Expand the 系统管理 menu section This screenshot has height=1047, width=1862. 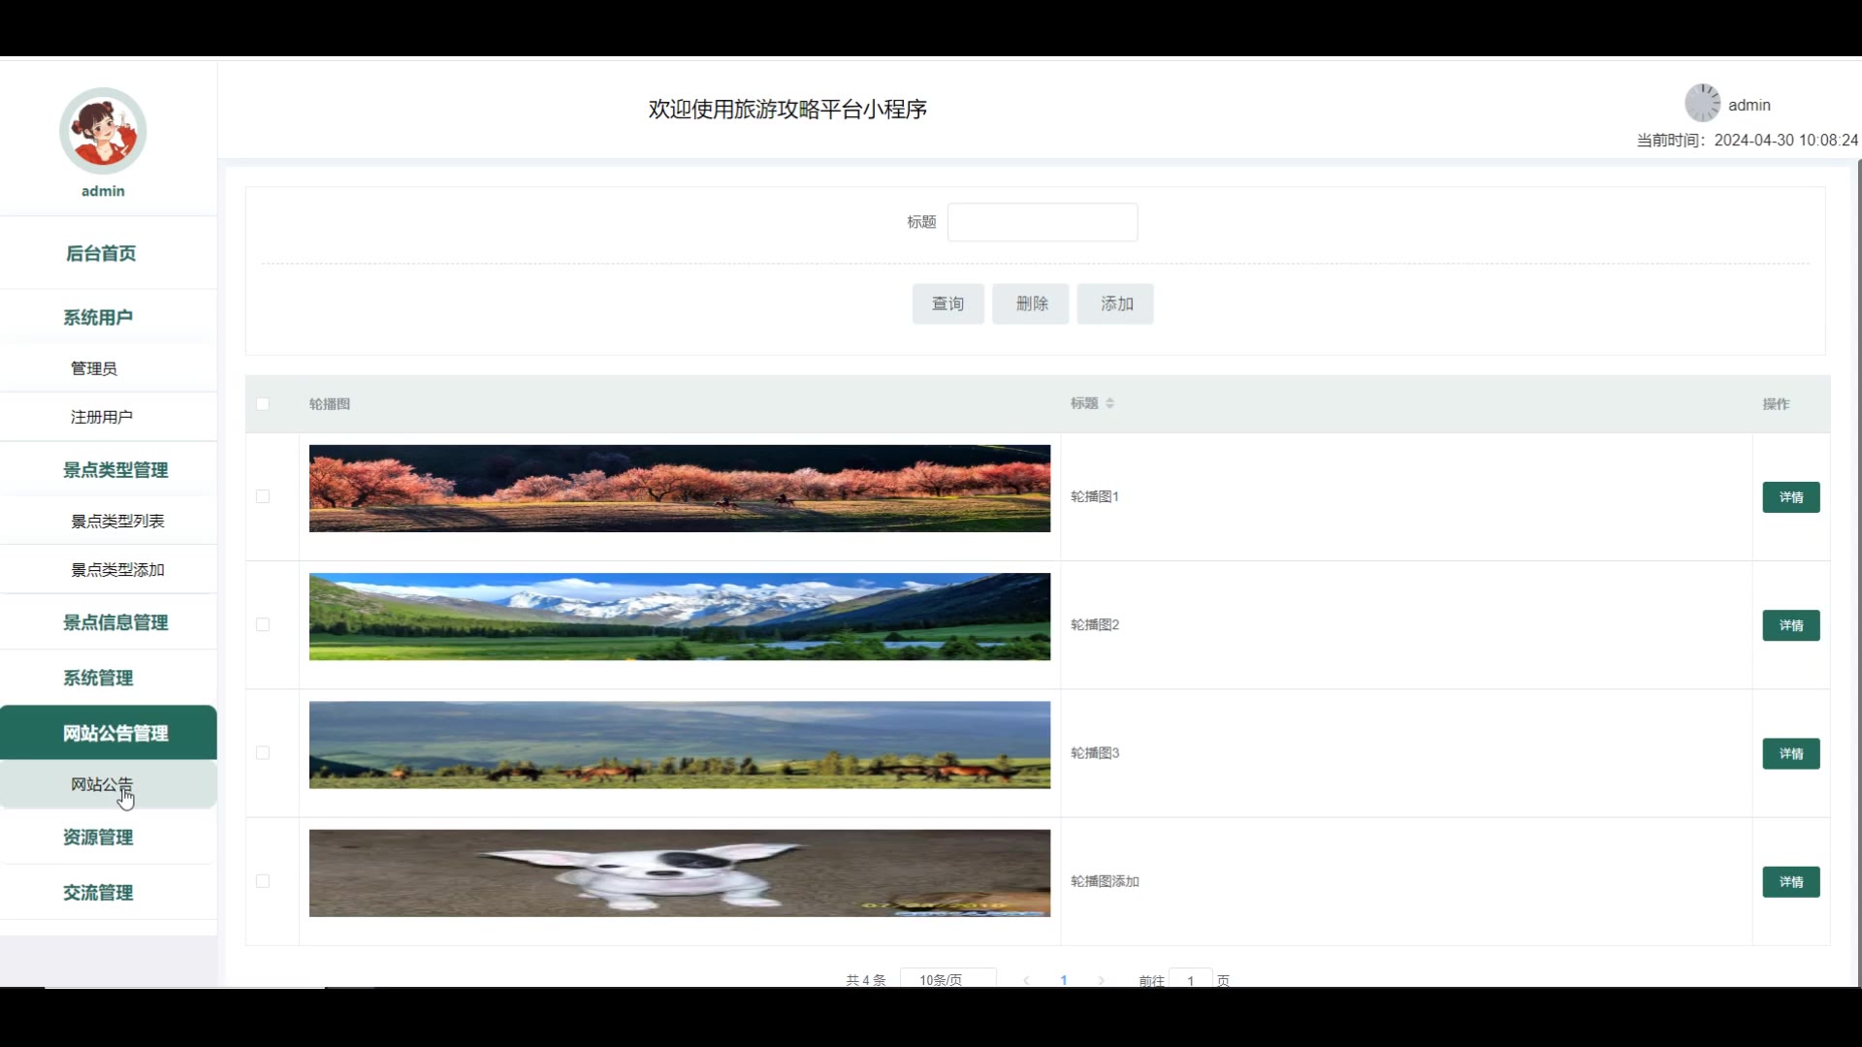pos(98,678)
